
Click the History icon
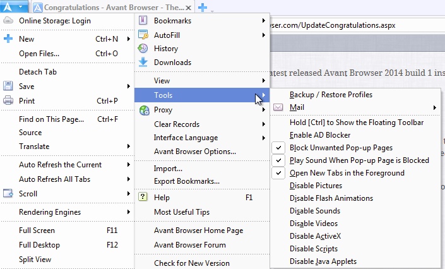[143, 49]
